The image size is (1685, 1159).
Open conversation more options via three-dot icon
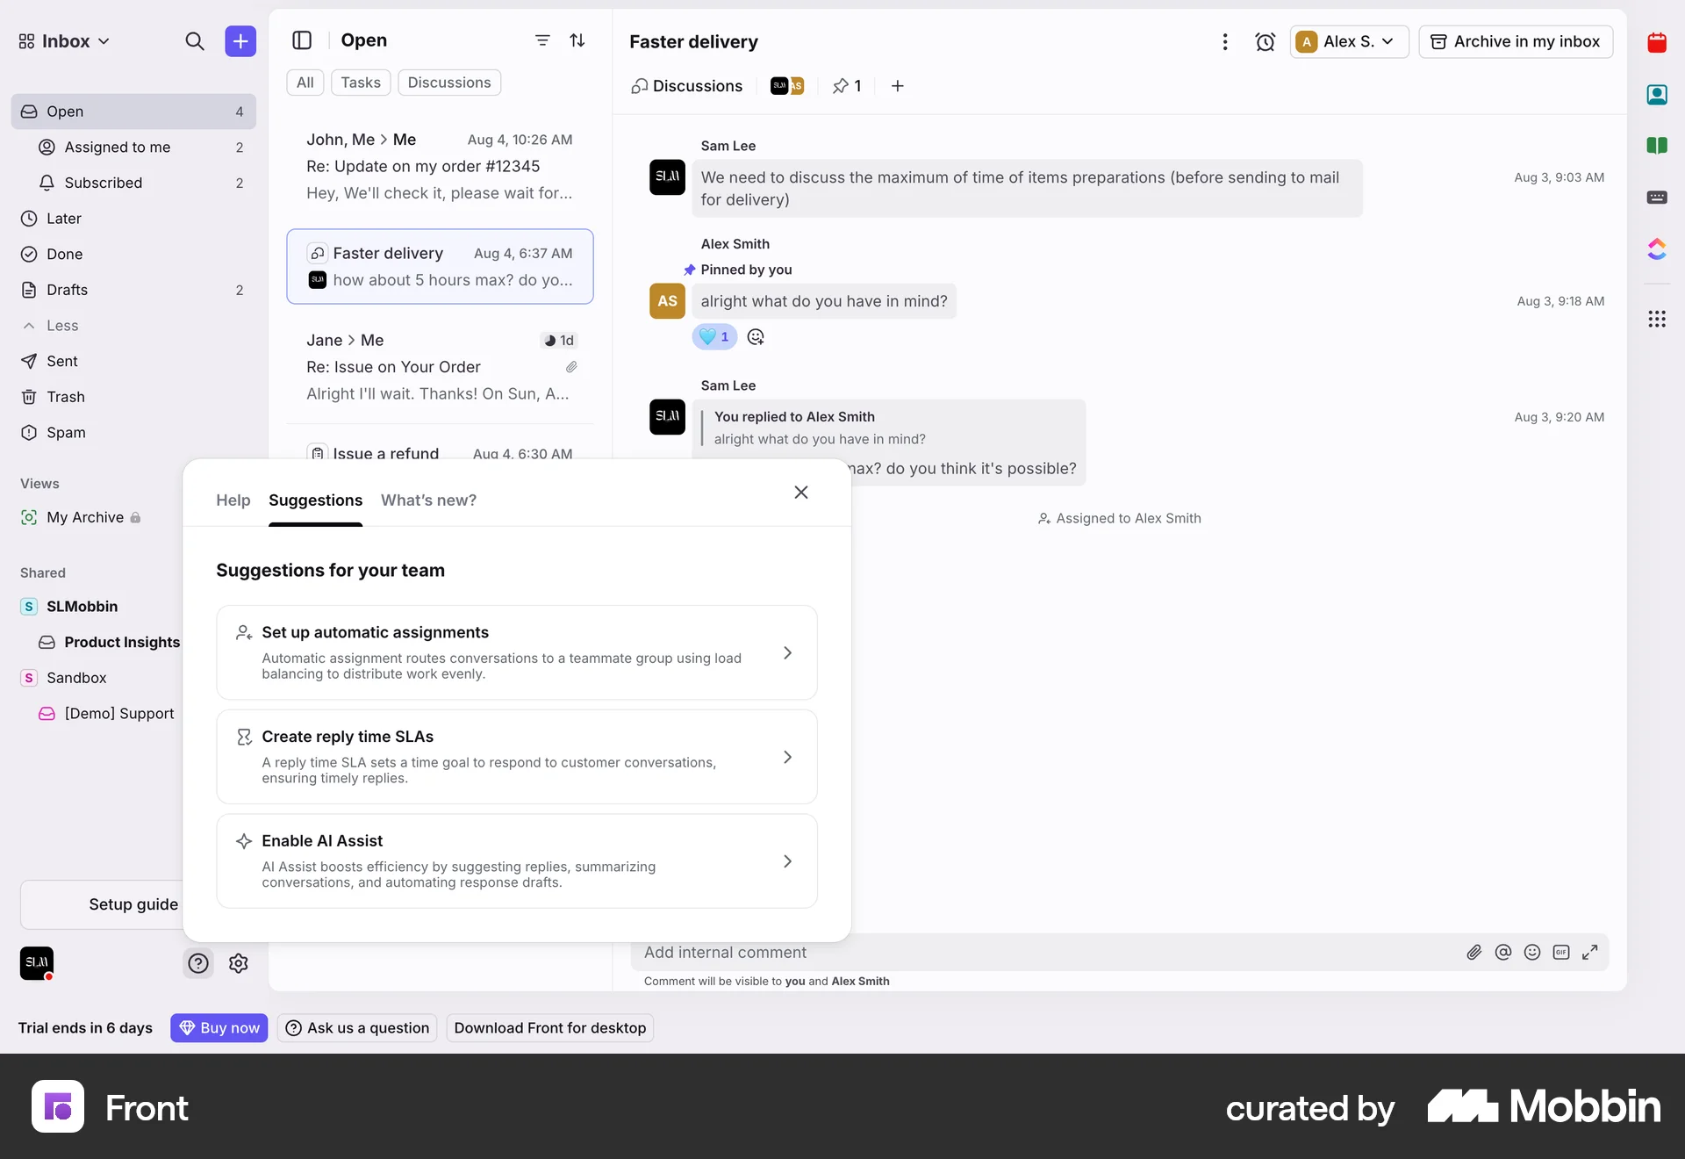[x=1225, y=41]
